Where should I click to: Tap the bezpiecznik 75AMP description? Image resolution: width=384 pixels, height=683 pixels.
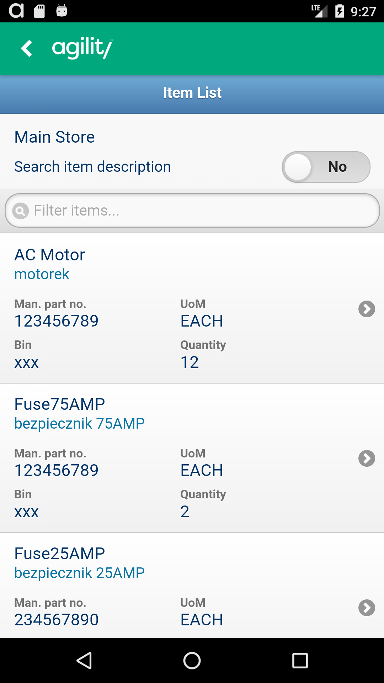[x=79, y=424]
